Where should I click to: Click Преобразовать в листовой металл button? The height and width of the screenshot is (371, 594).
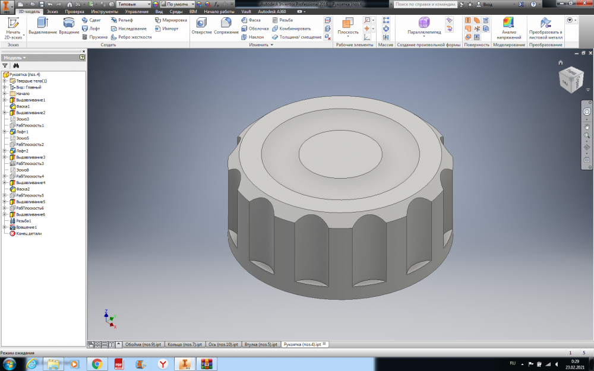click(x=545, y=27)
